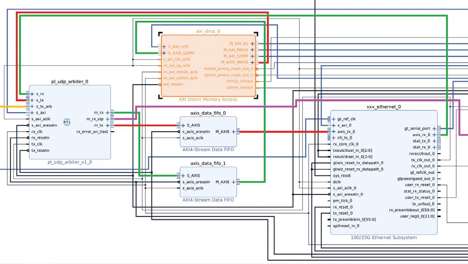Image resolution: width=468 pixels, height=264 pixels.
Task: Expand M_AXI_S2MM port on the DMA
Action: coord(253,56)
